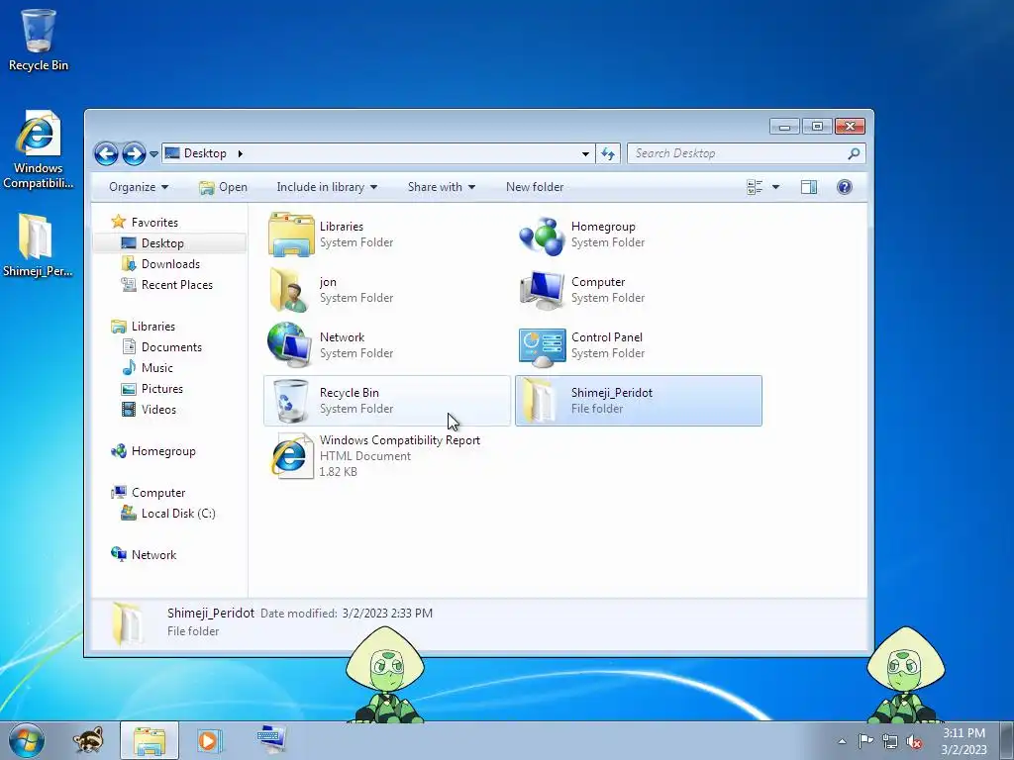Select Recycle Bin in file list
This screenshot has height=760, width=1014.
387,401
